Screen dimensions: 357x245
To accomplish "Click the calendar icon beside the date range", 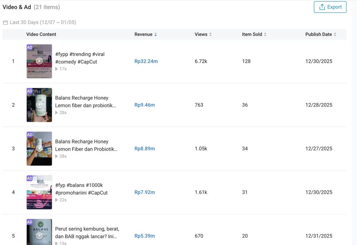I will coord(5,22).
